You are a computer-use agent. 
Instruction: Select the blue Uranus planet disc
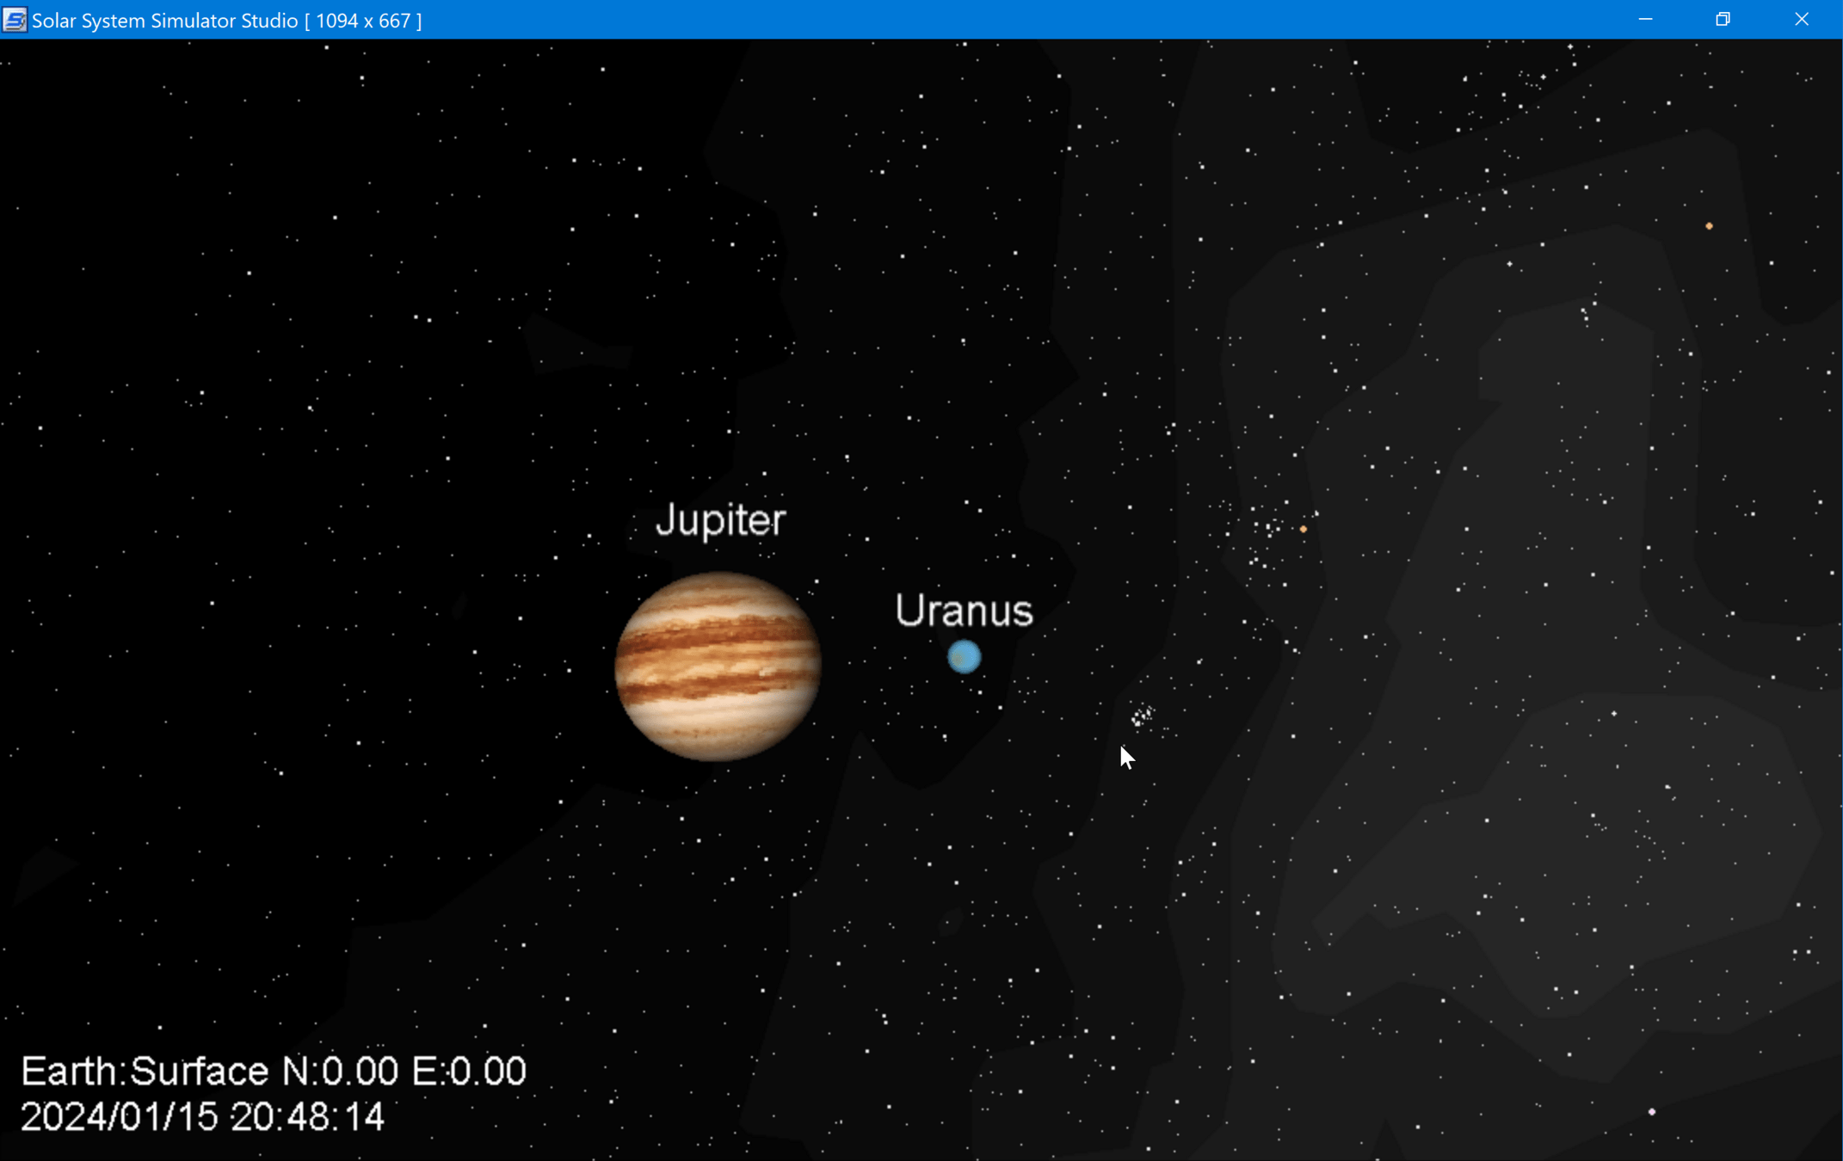[x=964, y=657]
